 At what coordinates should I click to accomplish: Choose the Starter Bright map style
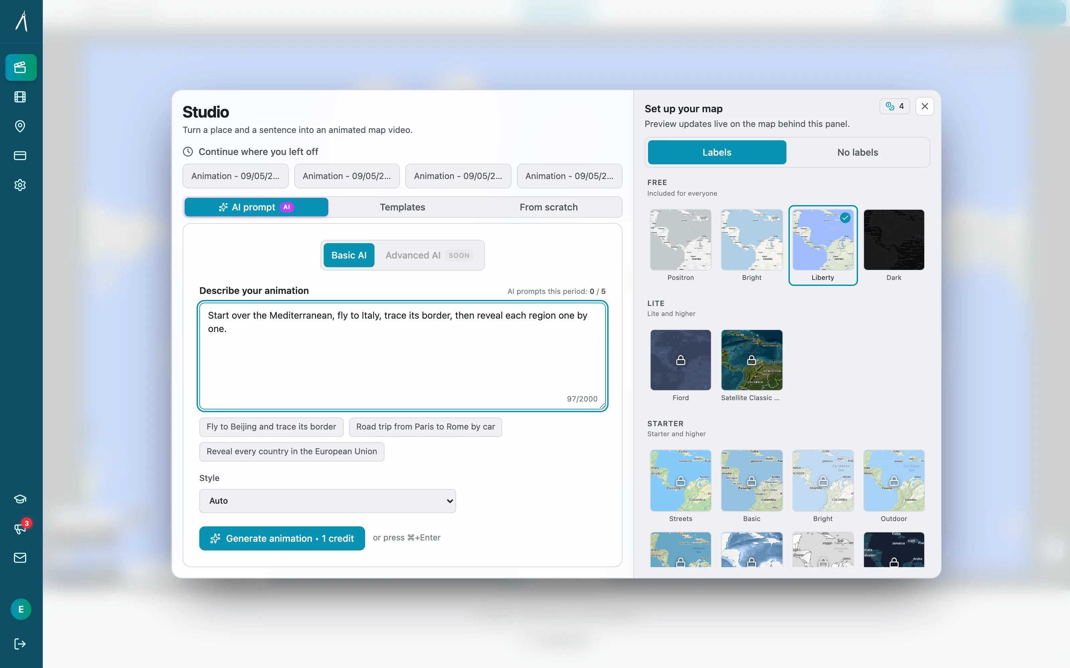[823, 486]
